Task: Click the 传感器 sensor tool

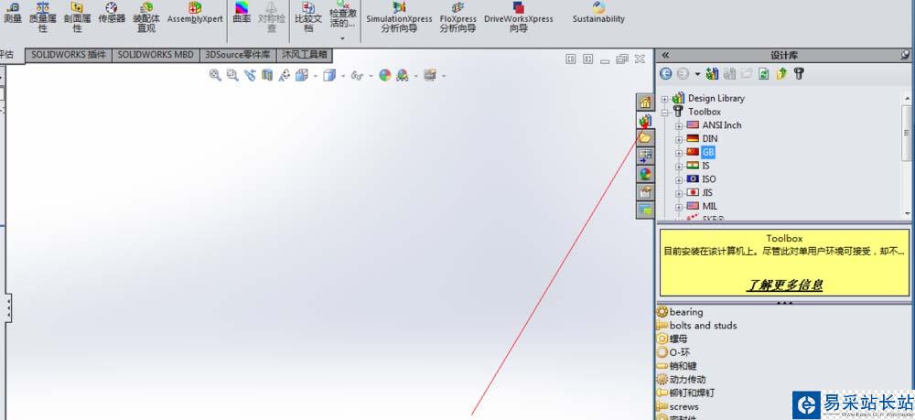Action: point(112,13)
